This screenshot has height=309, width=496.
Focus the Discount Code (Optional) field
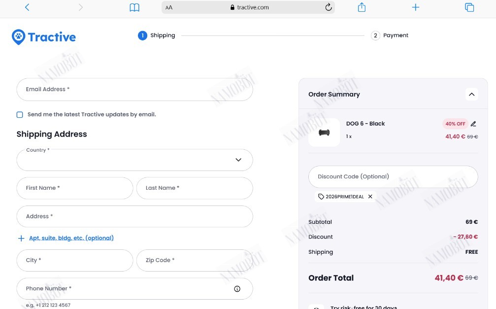[393, 176]
